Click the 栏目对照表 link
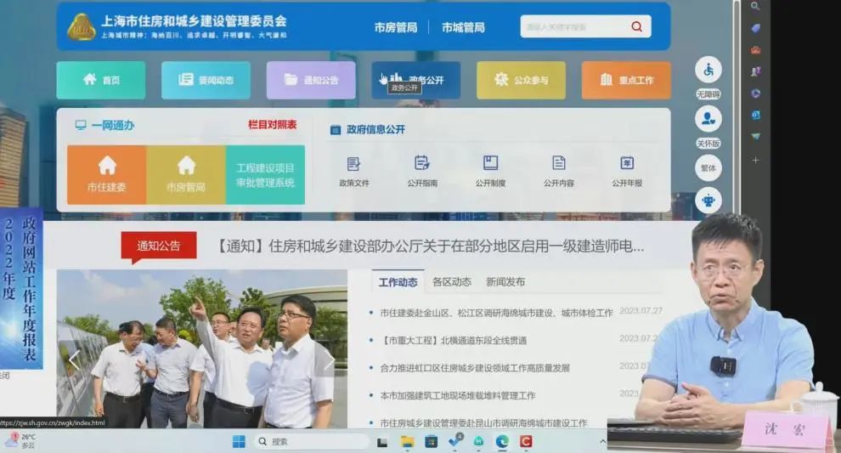The image size is (841, 453). pos(272,125)
